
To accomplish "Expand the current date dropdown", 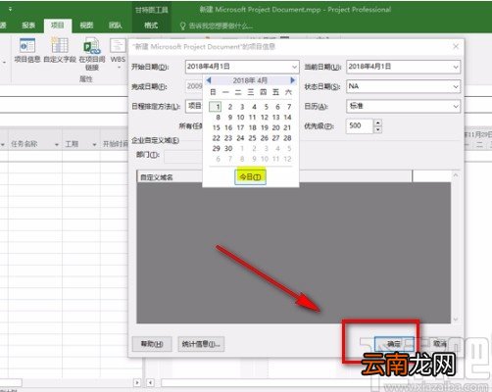I will [x=456, y=67].
